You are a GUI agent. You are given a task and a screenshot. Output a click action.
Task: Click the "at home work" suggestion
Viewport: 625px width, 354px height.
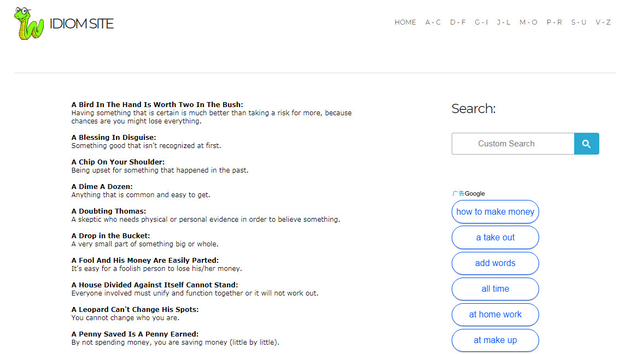pos(495,315)
